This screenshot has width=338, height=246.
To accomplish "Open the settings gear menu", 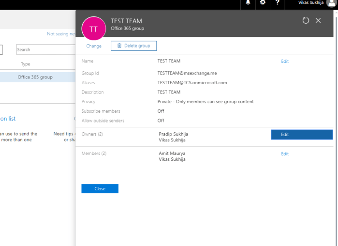I will tap(263, 2).
